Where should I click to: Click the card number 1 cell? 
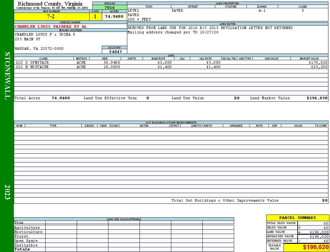point(96,16)
